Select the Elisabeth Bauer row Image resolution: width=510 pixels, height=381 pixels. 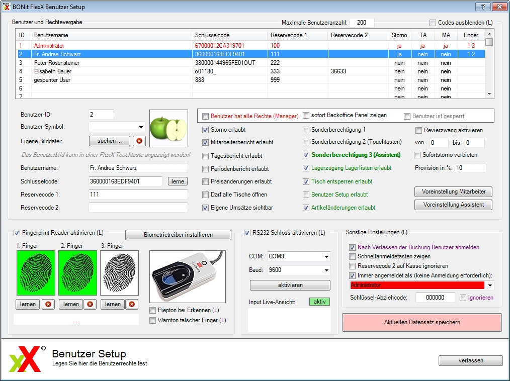tap(251, 71)
